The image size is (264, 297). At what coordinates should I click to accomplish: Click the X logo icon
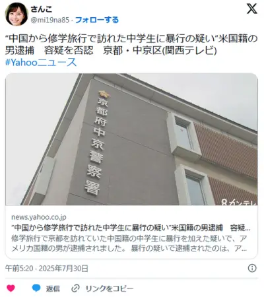click(x=251, y=9)
